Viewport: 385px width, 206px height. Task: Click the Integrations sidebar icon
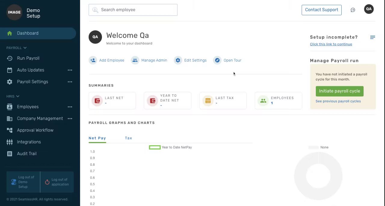(10, 142)
